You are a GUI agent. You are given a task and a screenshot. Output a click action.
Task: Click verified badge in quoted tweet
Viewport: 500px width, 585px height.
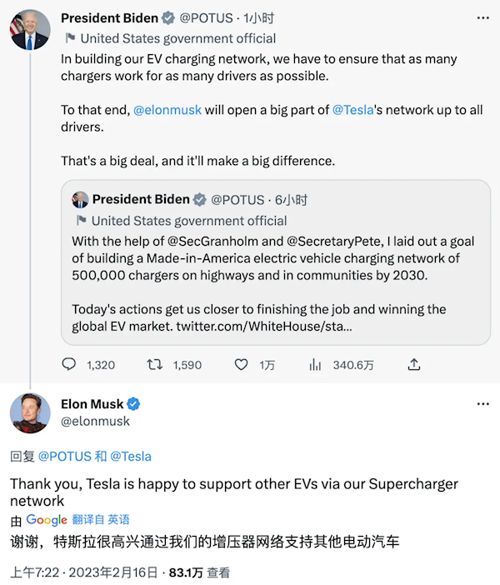[x=200, y=199]
